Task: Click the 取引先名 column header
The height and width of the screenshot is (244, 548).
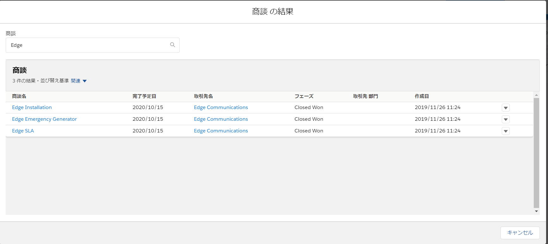Action: click(x=203, y=96)
